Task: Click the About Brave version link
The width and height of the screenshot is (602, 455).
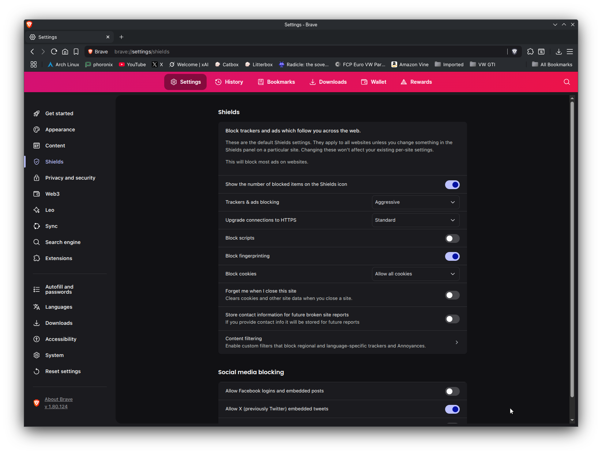Action: [59, 403]
